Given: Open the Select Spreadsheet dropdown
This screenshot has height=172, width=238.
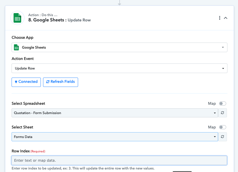Looking at the screenshot, I should (x=115, y=113).
